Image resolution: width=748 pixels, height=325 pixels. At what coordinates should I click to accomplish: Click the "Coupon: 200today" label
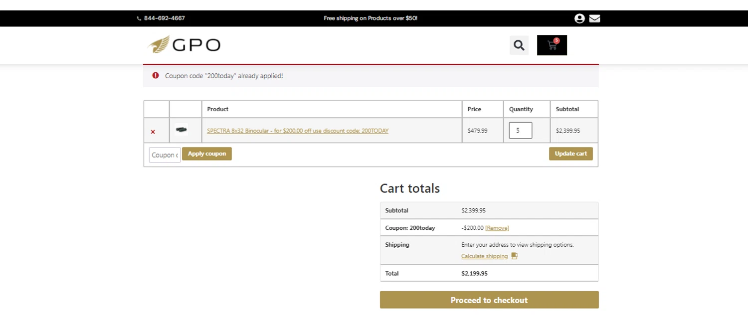(410, 228)
